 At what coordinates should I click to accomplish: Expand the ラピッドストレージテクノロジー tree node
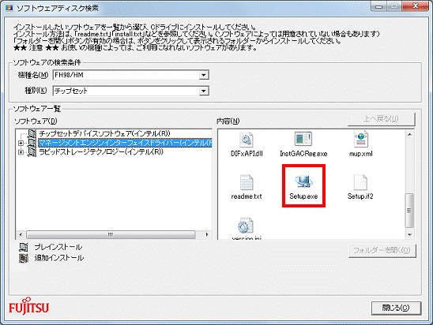(x=21, y=152)
